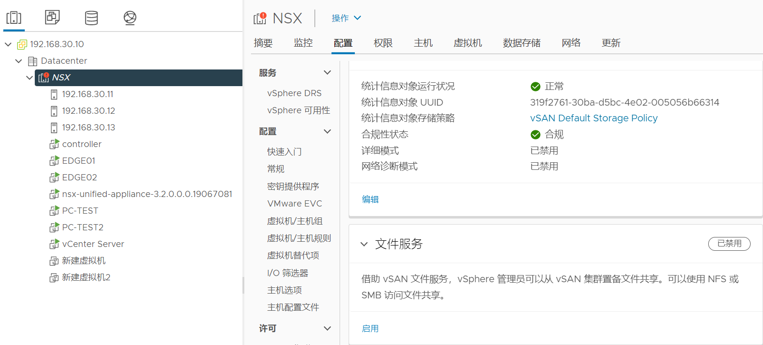
Task: Switch to the 数据存储 tab
Action: (x=522, y=43)
